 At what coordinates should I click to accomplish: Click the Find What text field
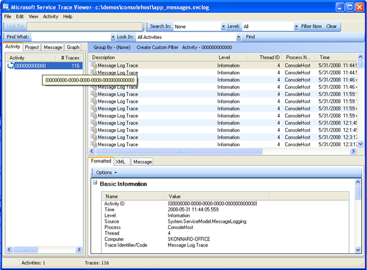pos(71,37)
